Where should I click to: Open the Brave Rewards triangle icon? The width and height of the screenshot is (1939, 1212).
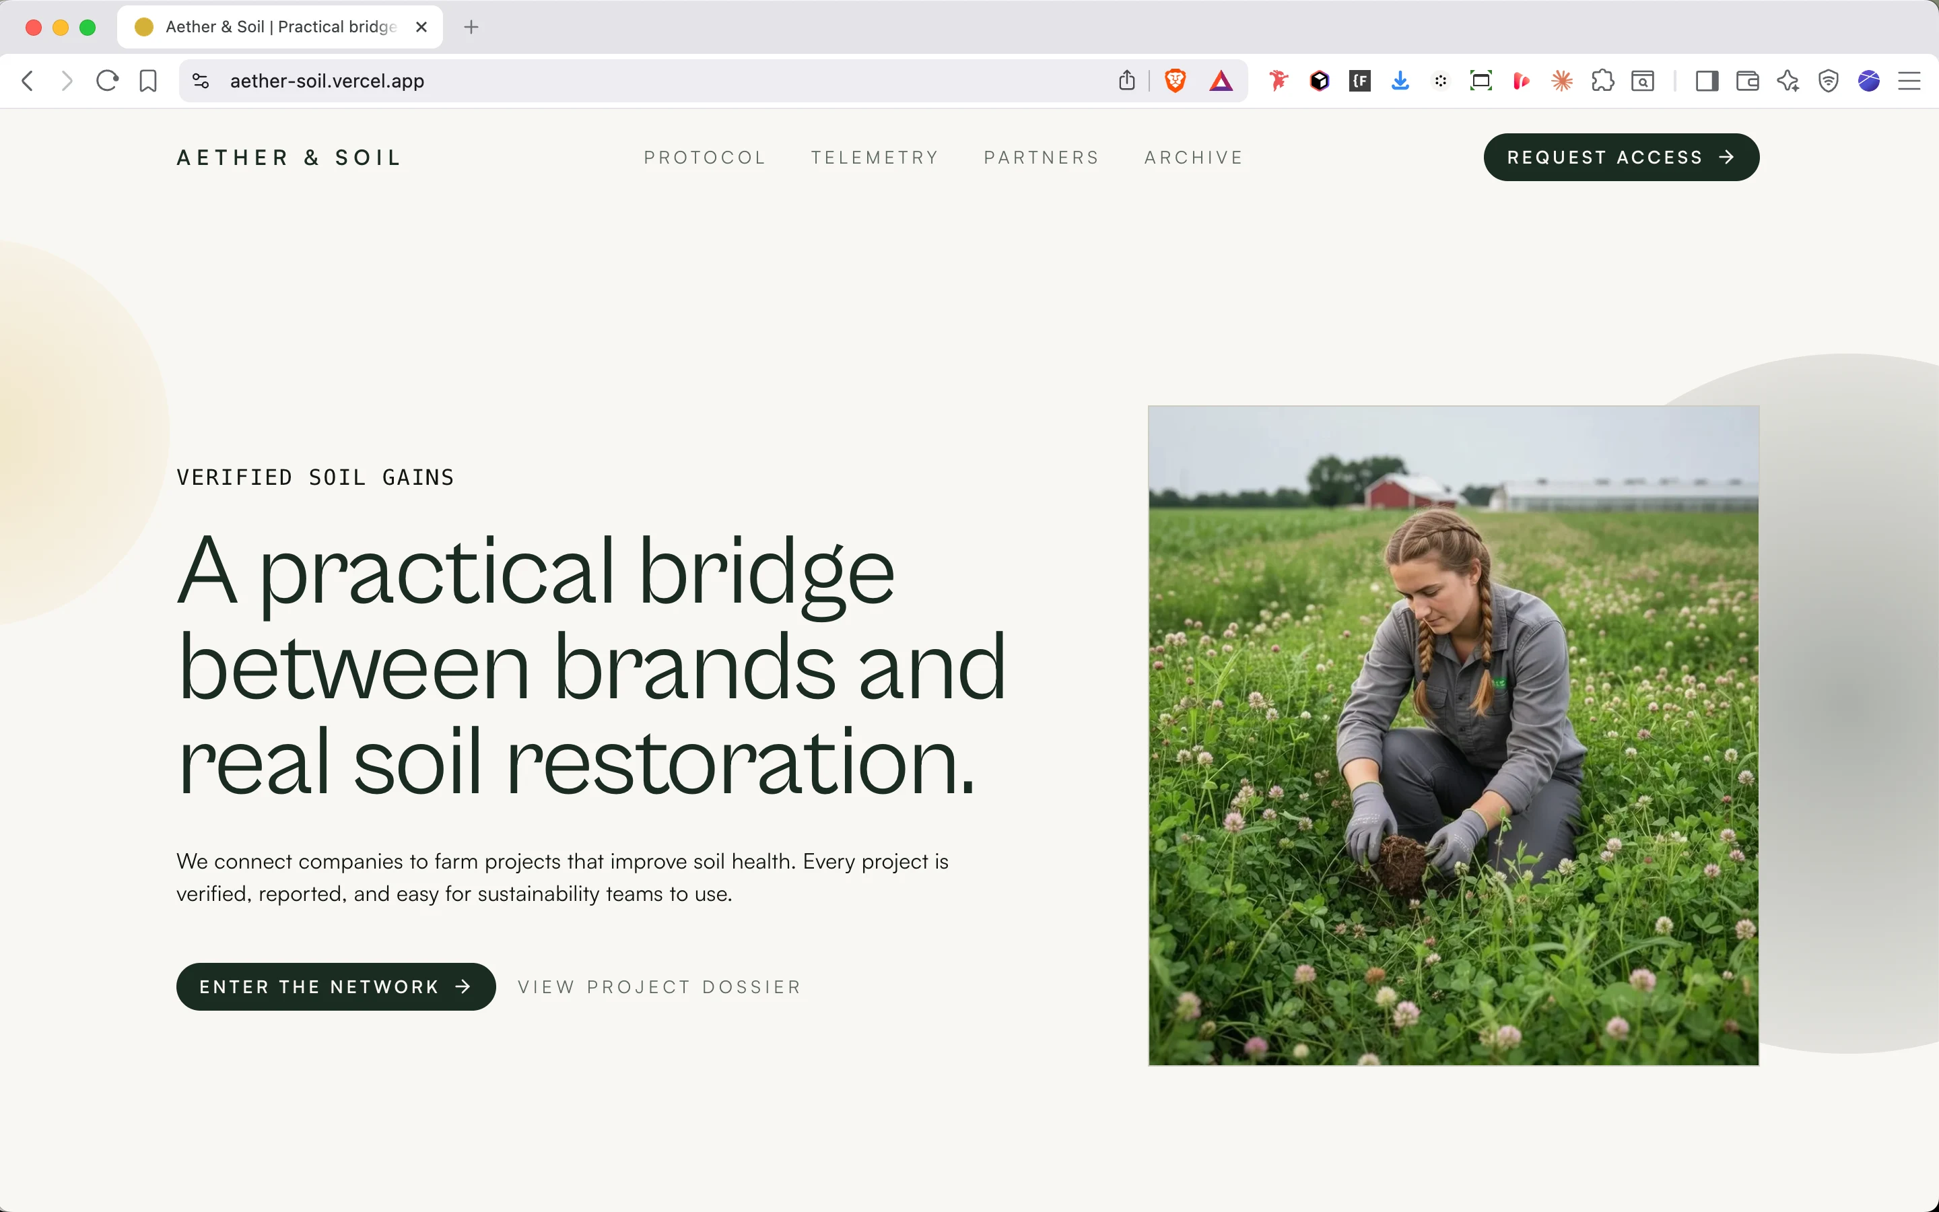pyautogui.click(x=1220, y=81)
